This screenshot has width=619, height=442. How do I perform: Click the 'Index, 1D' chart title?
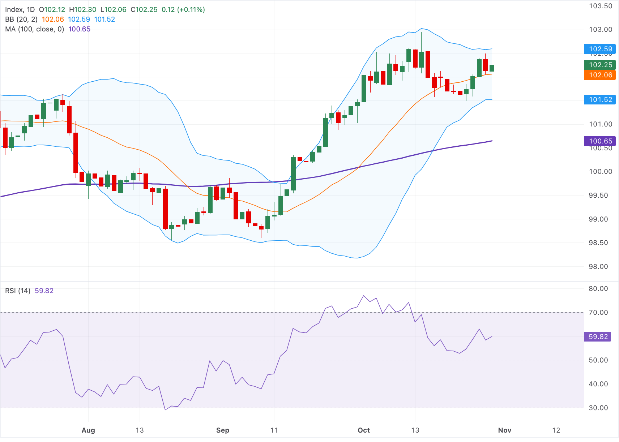coord(20,9)
